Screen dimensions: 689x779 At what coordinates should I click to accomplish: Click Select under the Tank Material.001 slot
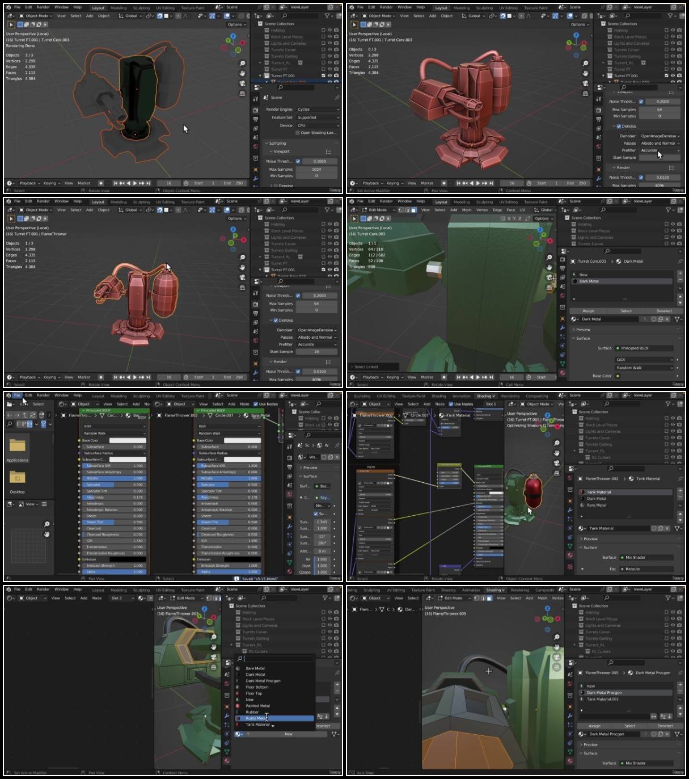[629, 726]
